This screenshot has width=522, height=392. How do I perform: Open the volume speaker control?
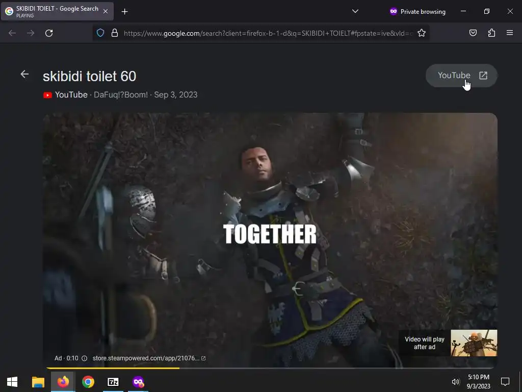455,382
